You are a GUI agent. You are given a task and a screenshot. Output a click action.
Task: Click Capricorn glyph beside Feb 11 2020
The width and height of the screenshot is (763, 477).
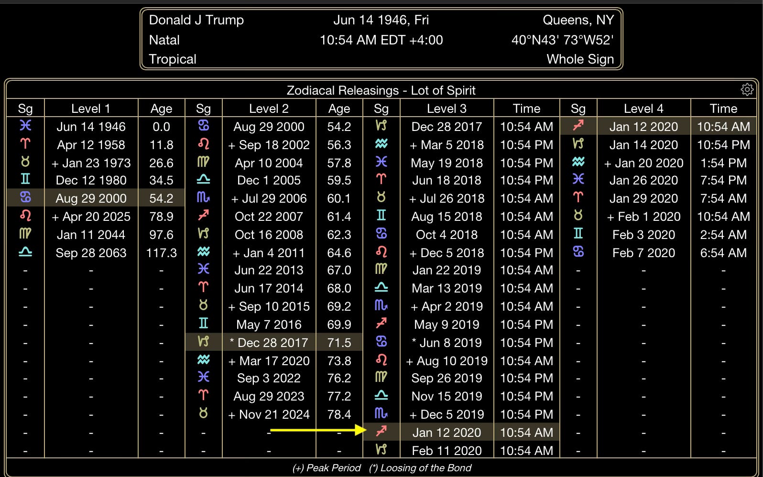pyautogui.click(x=381, y=450)
